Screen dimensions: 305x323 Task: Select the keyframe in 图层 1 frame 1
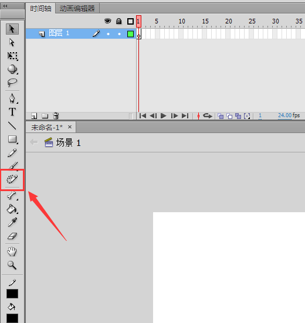coord(139,34)
